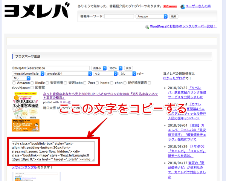Image resolution: width=226 pixels, height=181 pixels.
Task: Check the 紀伊國屋書店 checkbox
Action: tap(125, 83)
